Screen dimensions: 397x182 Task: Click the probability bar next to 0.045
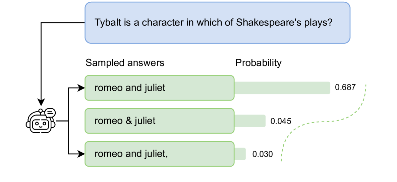[250, 121]
